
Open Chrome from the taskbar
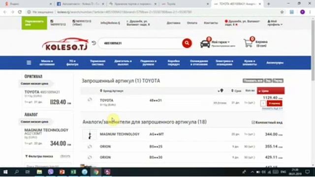(x=96, y=172)
